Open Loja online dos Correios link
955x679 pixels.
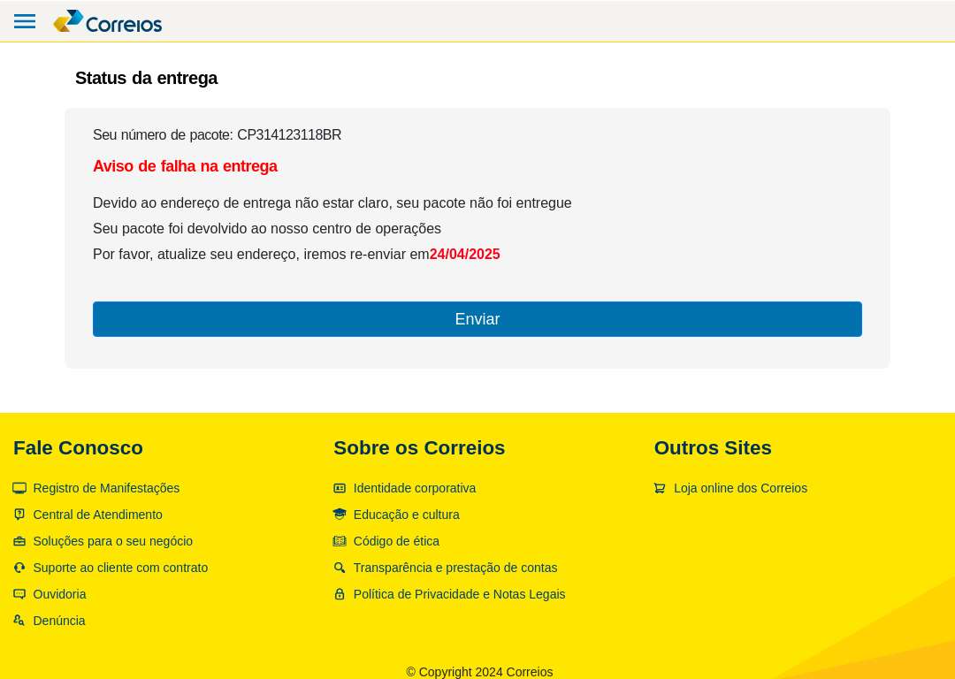pyautogui.click(x=741, y=488)
